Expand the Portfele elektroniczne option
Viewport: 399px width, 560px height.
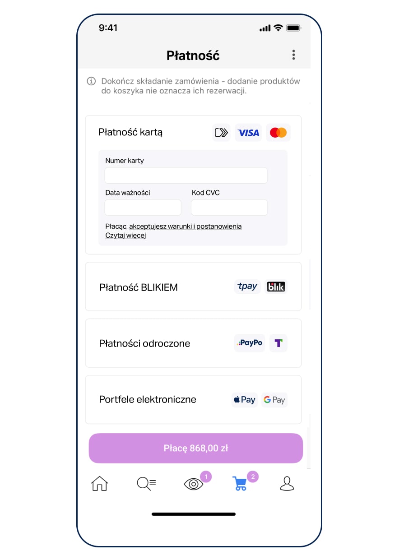(x=148, y=399)
